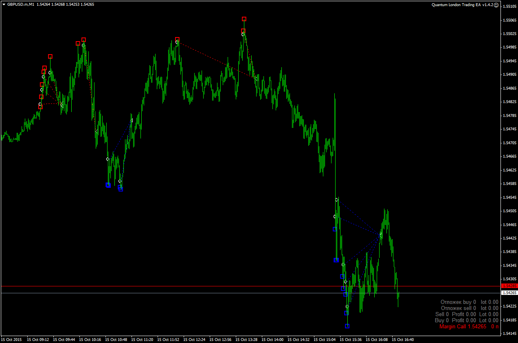Click the '15 Oct 13:28' time axis label
Viewport: 518px width, 343px height.
[x=246, y=339]
